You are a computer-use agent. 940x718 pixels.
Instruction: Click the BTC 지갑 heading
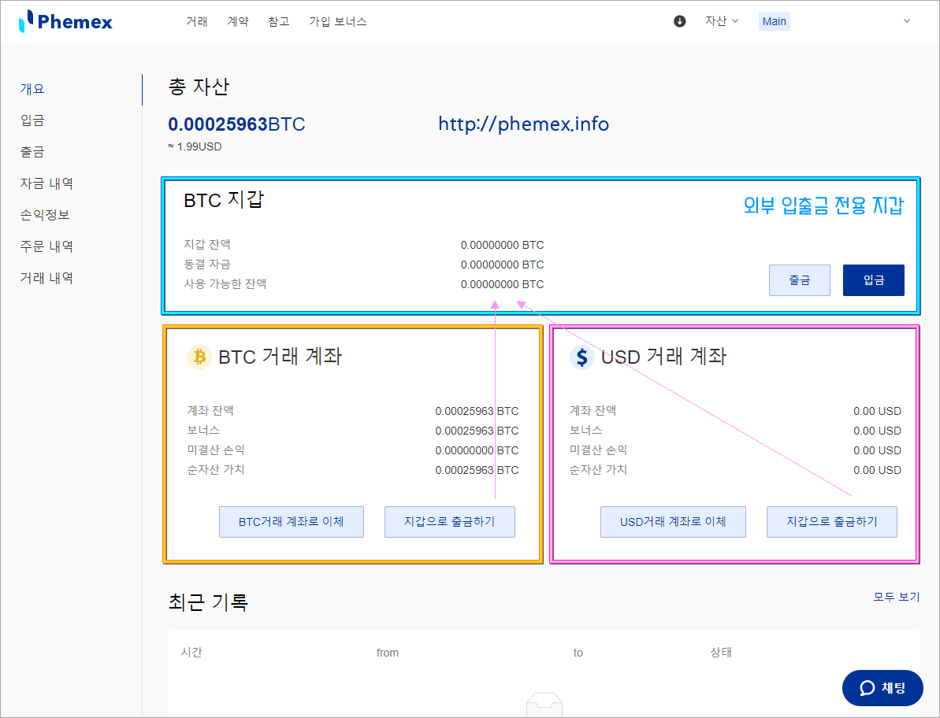224,200
